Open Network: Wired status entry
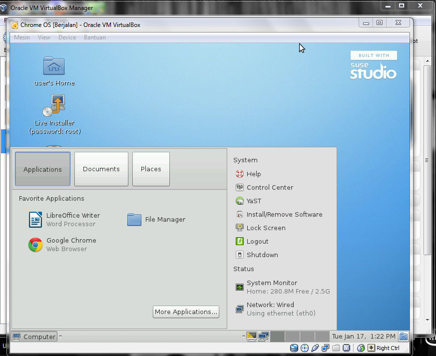The width and height of the screenshot is (436, 356). click(276, 309)
